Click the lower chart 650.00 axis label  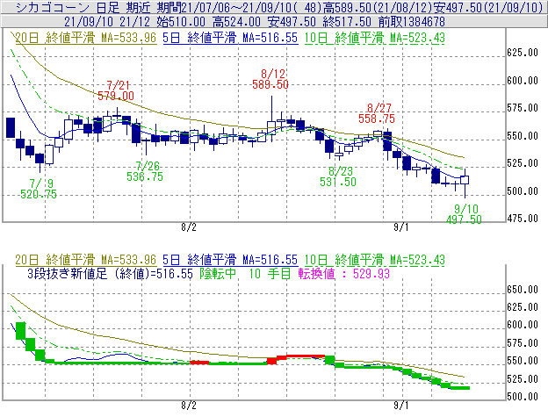(x=523, y=290)
